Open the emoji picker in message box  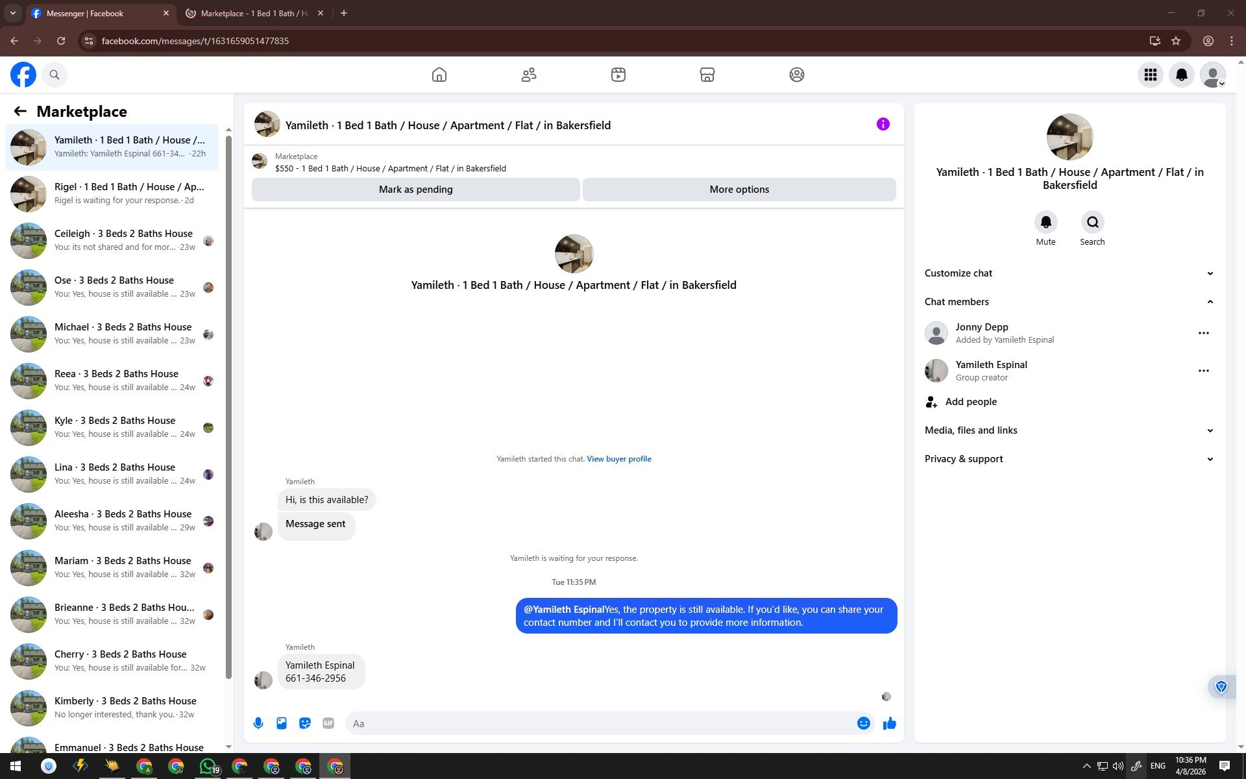863,723
